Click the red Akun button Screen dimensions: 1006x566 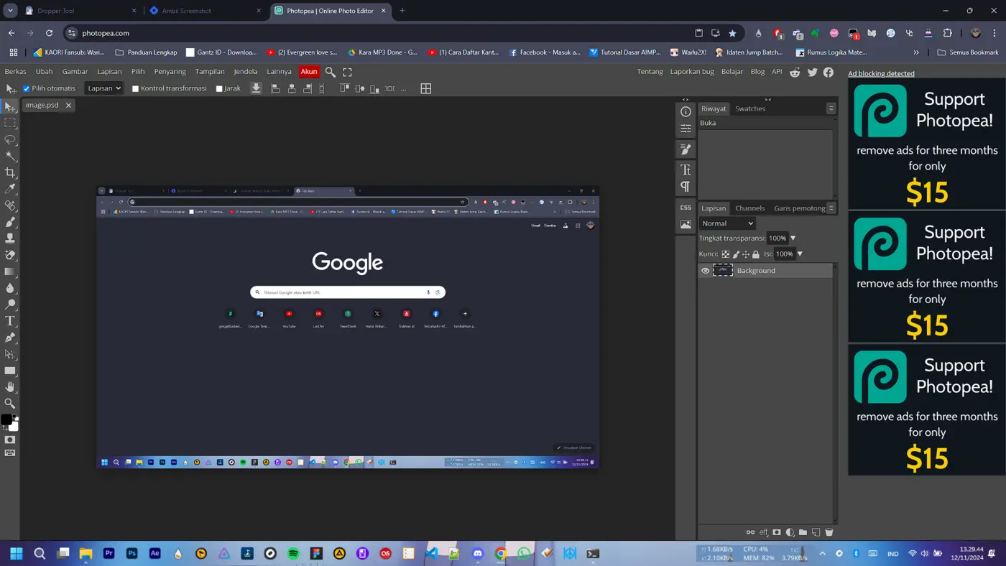click(x=309, y=72)
